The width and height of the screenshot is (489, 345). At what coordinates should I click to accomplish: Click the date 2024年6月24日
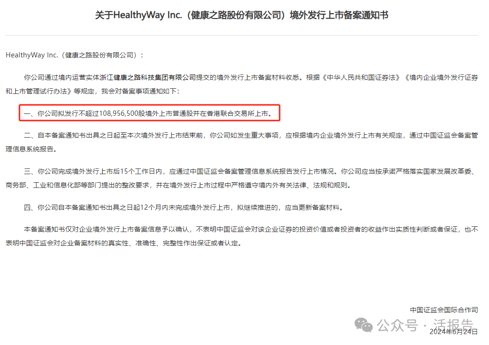click(453, 332)
